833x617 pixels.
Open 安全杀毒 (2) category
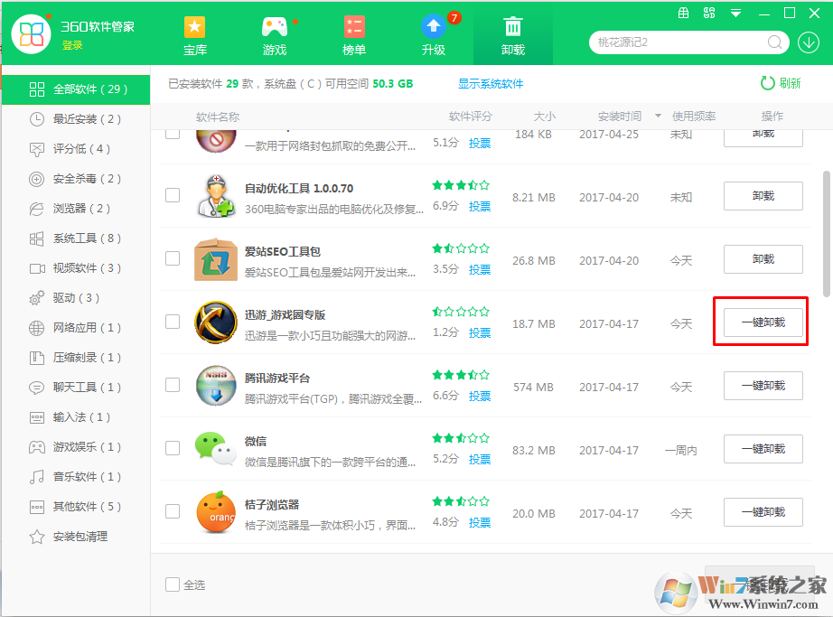click(x=76, y=178)
